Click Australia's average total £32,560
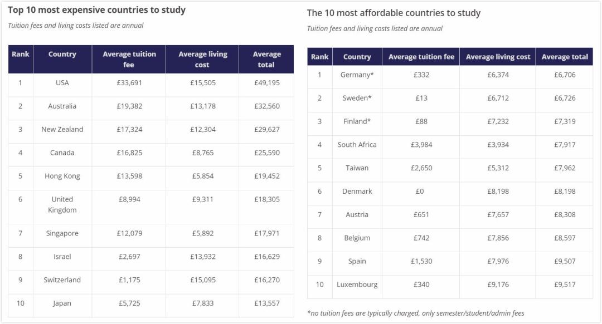Screen dimensions: 602x324 [x=267, y=106]
